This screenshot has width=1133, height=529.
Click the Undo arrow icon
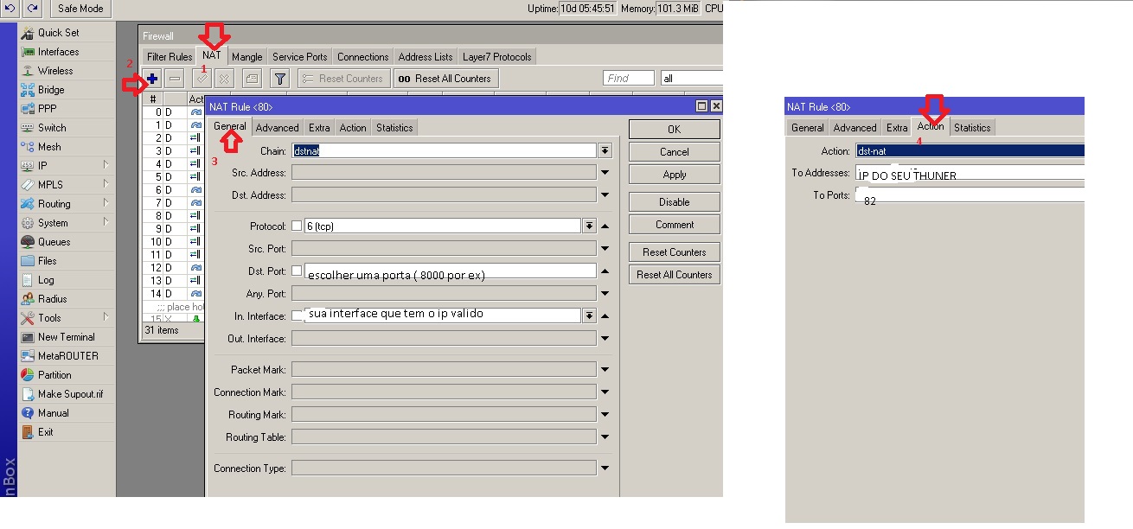coord(10,8)
